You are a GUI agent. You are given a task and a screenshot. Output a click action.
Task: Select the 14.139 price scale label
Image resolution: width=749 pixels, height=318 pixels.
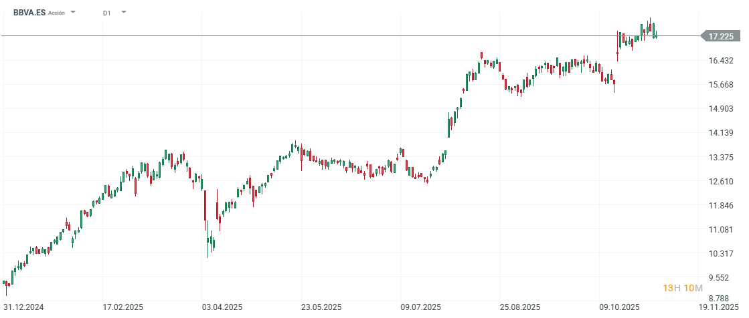(722, 133)
